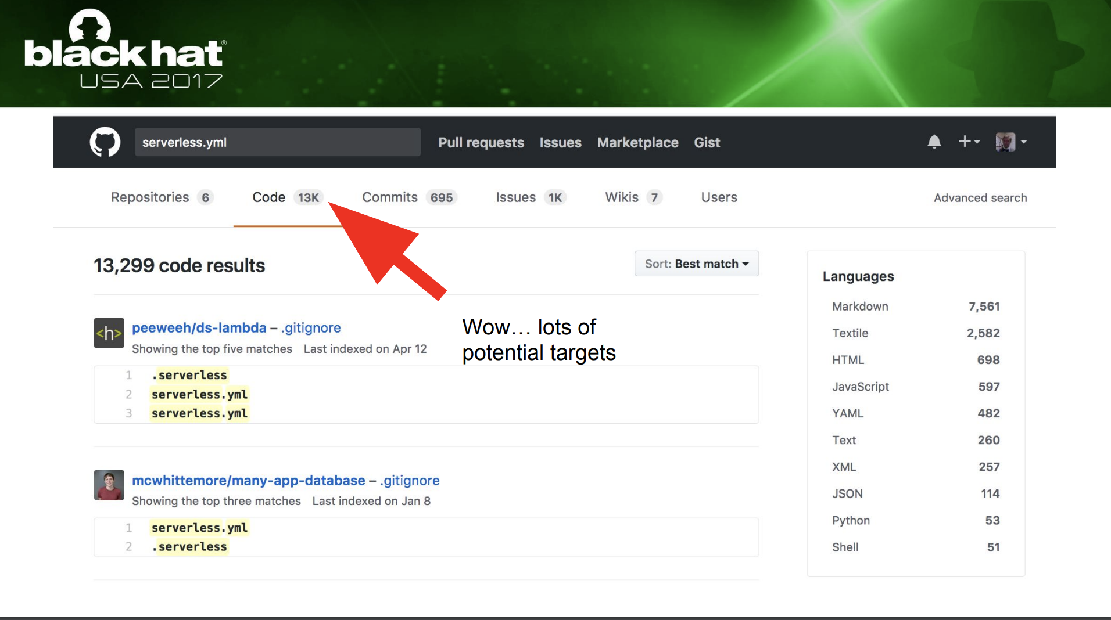Click "Showing the top three matches" text
This screenshot has width=1111, height=620.
(x=216, y=501)
